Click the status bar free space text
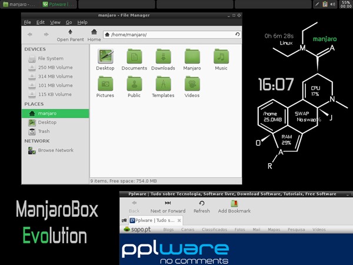This screenshot has height=265, width=353. tap(124, 181)
